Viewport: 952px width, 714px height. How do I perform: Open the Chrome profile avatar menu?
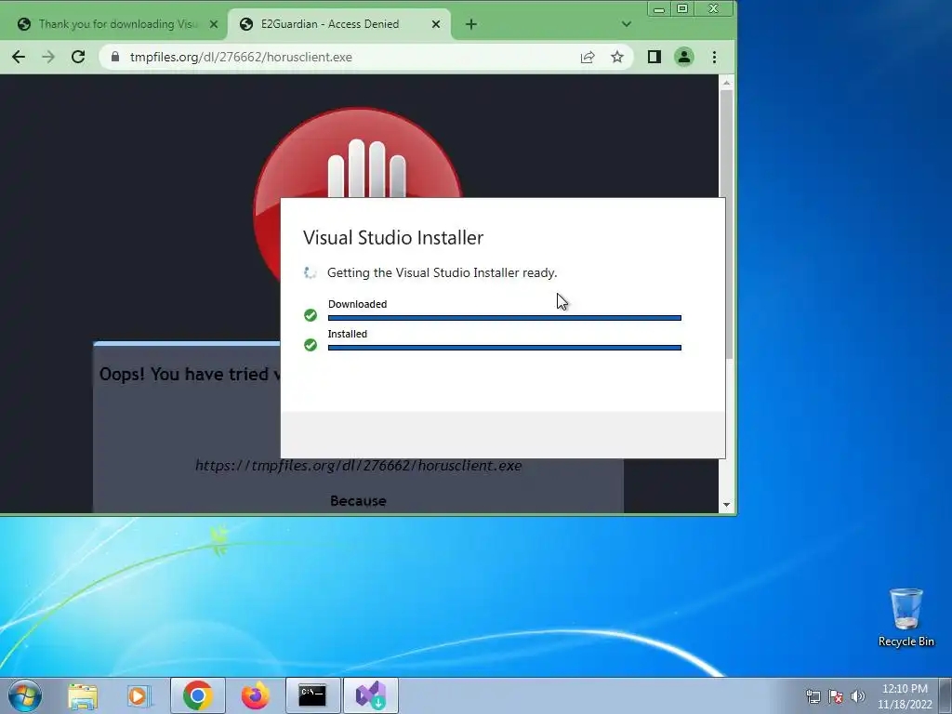coord(684,57)
